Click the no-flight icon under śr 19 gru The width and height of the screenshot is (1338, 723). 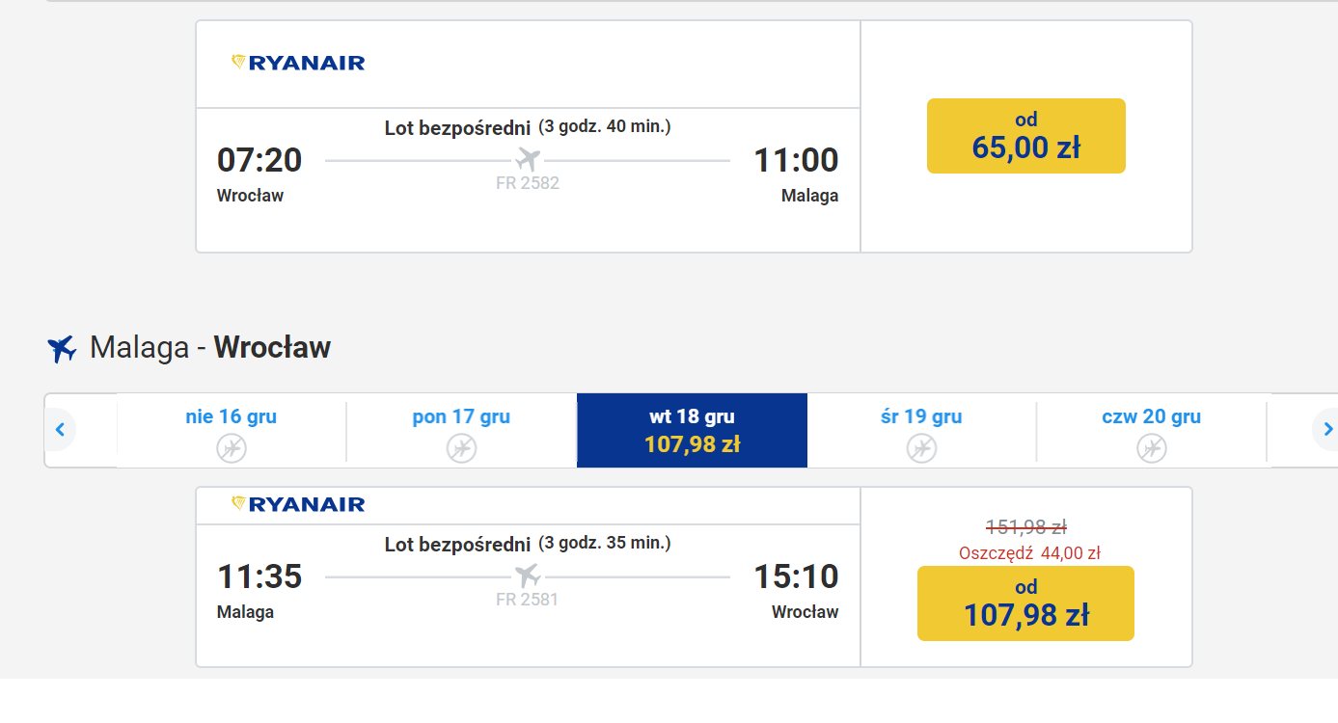(921, 448)
